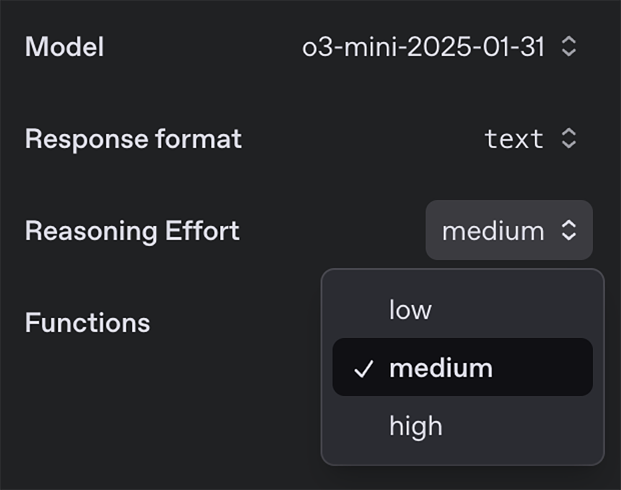Click the chevron icon beside the model name
The width and height of the screenshot is (621, 490).
point(569,47)
